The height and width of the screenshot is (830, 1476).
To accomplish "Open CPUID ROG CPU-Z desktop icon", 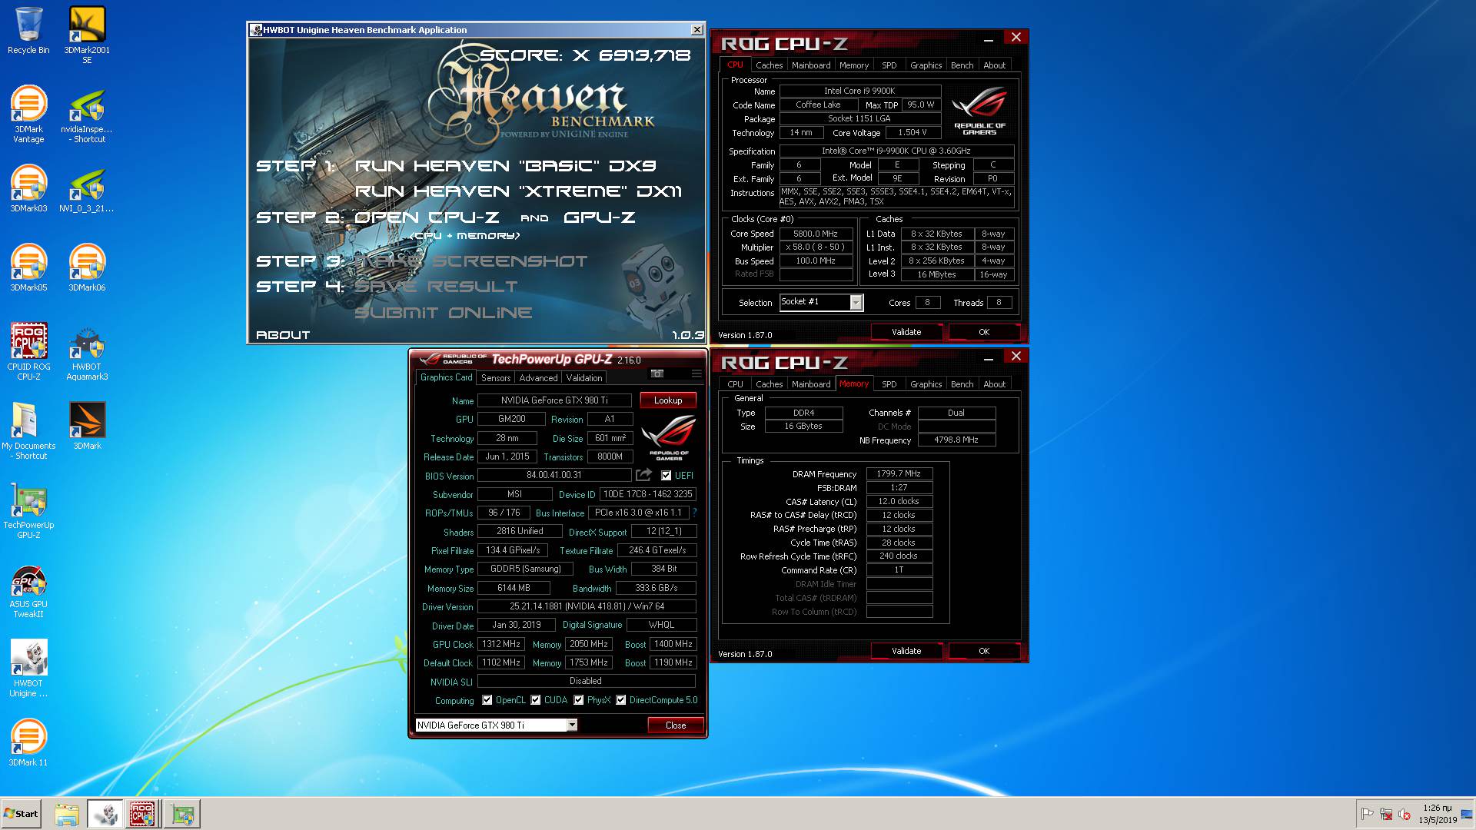I will pos(28,351).
